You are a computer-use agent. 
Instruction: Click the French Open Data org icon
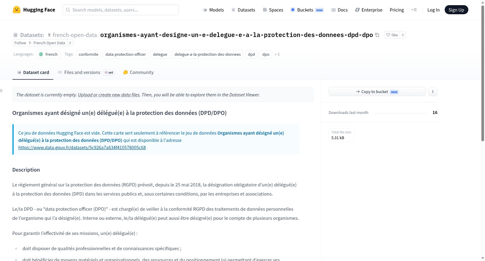[x=30, y=43]
